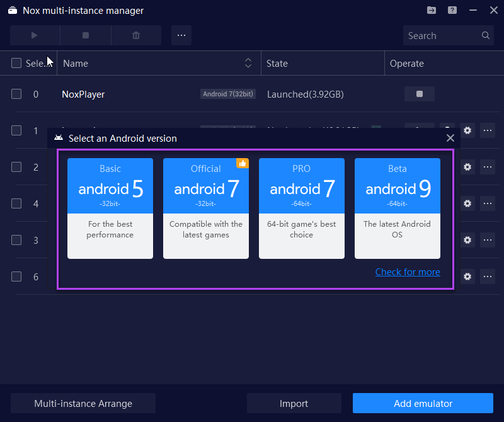Open settings gear for instance 2
Image resolution: width=504 pixels, height=422 pixels.
point(467,167)
